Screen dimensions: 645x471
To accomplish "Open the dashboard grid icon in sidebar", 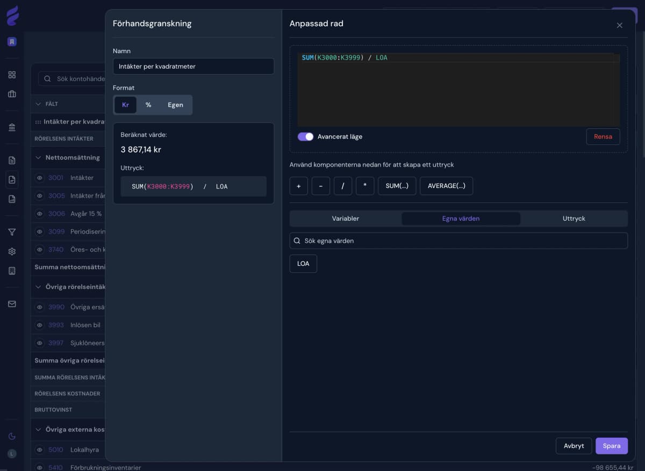I will click(x=12, y=75).
